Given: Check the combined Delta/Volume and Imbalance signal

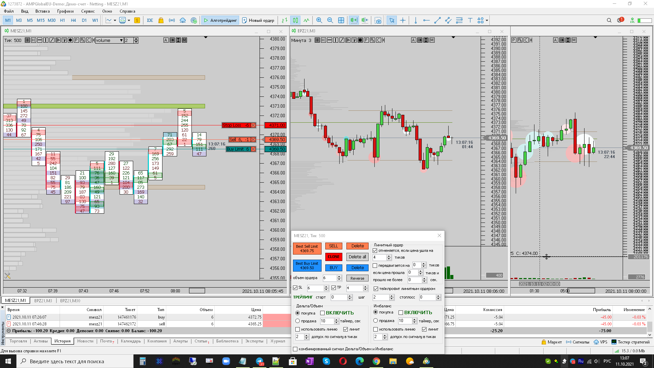Looking at the screenshot, I should tap(295, 349).
